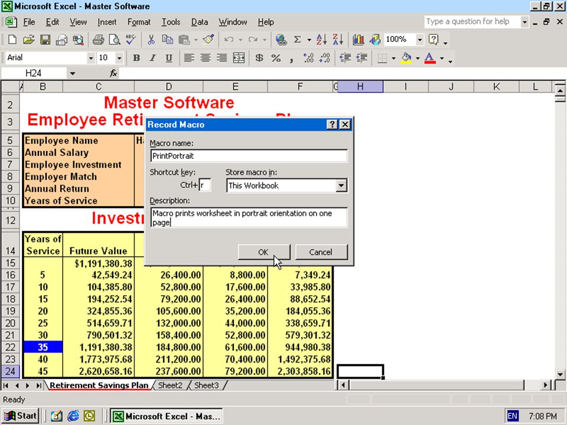Open the AutoSum dropdown arrow
This screenshot has width=567, height=425.
pyautogui.click(x=309, y=40)
